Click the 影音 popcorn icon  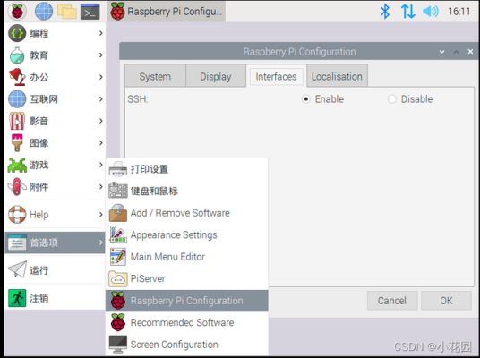click(x=17, y=121)
